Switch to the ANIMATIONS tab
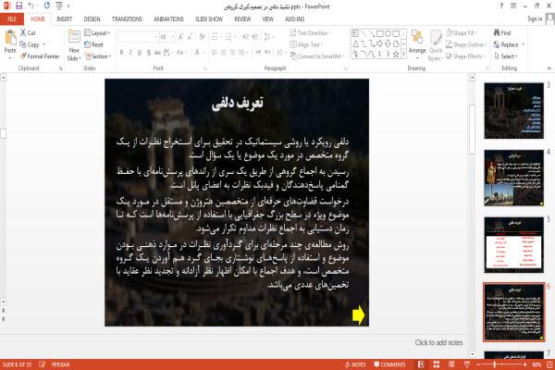The height and width of the screenshot is (370, 555). tap(169, 19)
